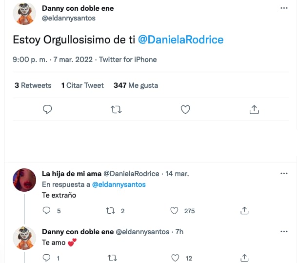Share the 'Te amo' reply

click(245, 258)
